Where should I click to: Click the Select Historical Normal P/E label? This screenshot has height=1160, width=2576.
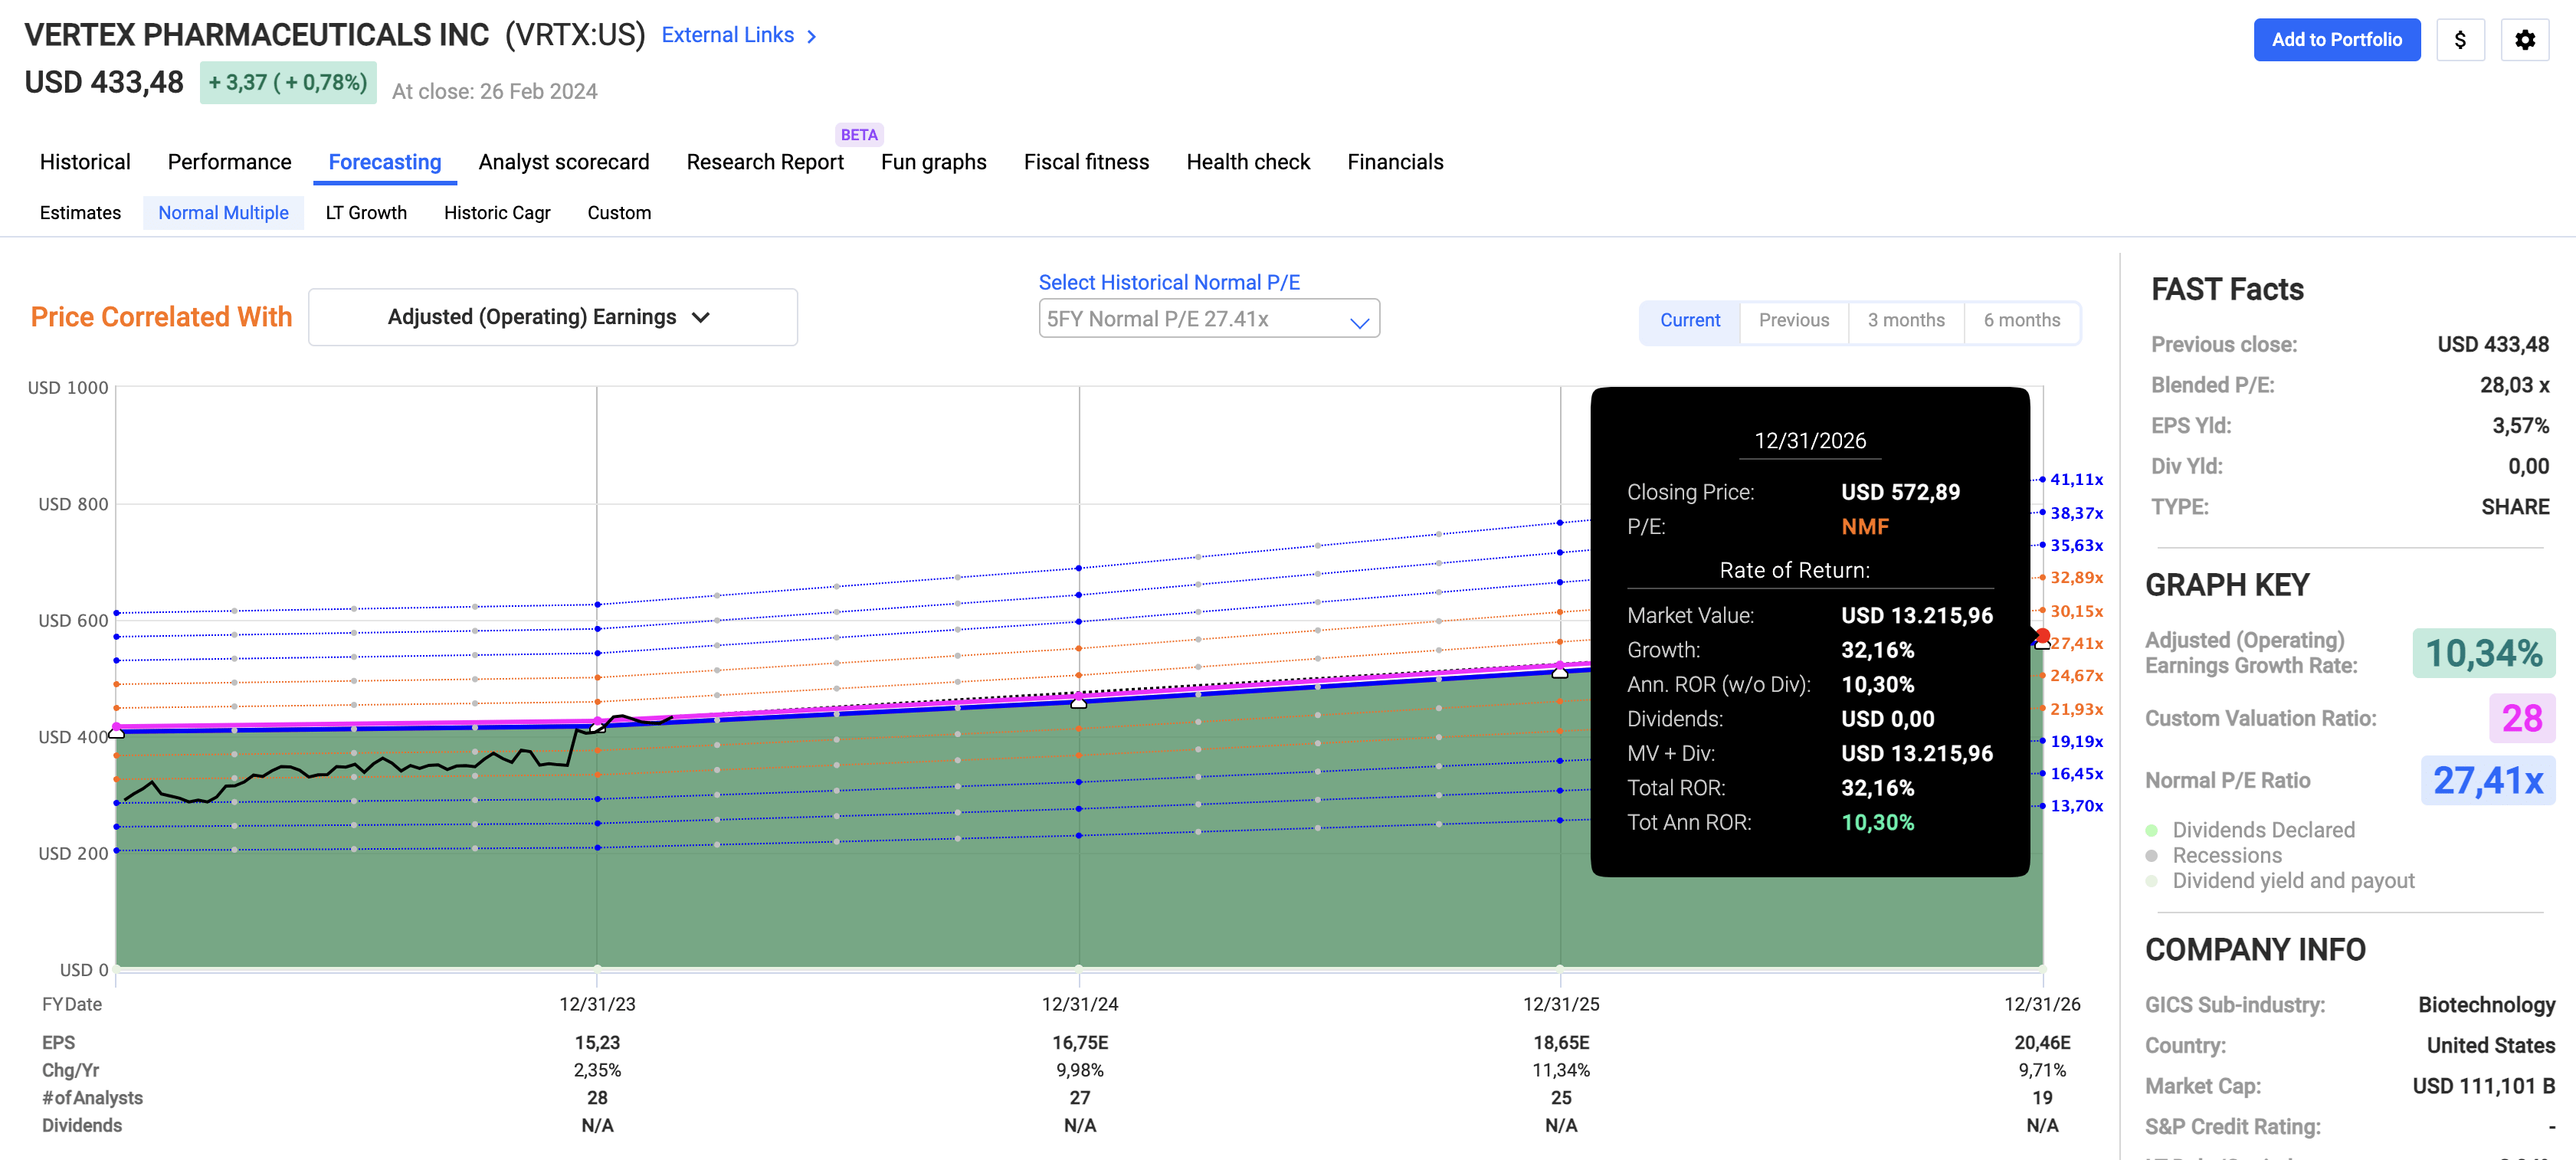pos(1169,283)
